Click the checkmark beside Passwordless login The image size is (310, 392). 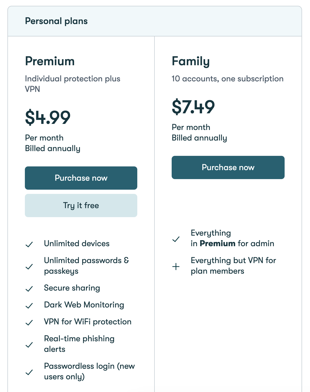[x=29, y=372]
